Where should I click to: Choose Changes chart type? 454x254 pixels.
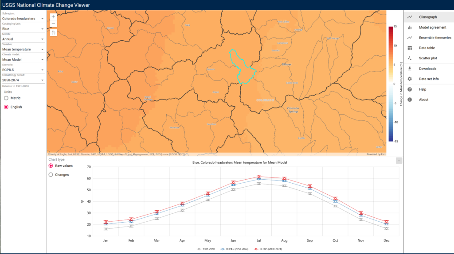coord(51,175)
